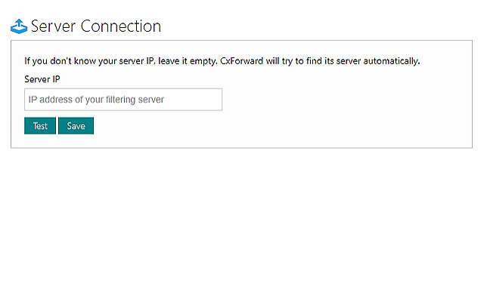This screenshot has height=302, width=484.
Task: Test the server connection
Action: pos(40,126)
